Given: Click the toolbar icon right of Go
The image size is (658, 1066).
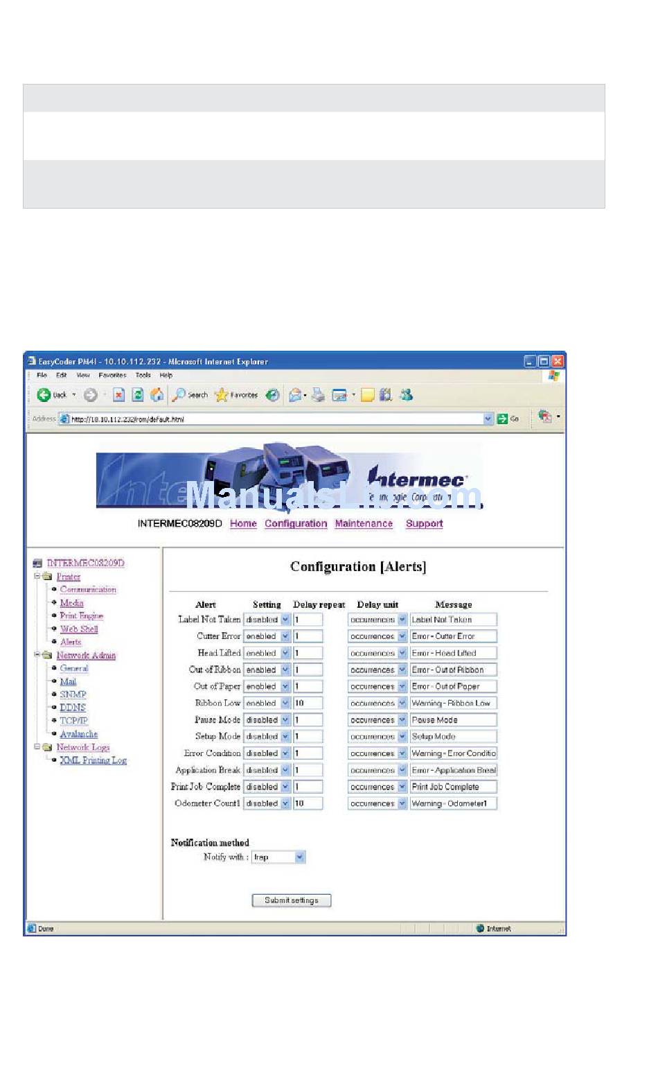Looking at the screenshot, I should pyautogui.click(x=545, y=416).
